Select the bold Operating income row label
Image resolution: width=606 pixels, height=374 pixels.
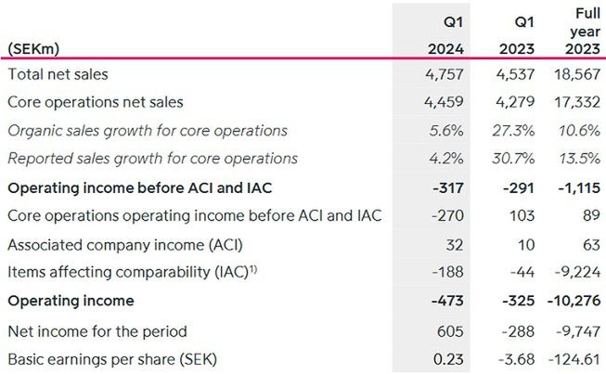(x=71, y=301)
